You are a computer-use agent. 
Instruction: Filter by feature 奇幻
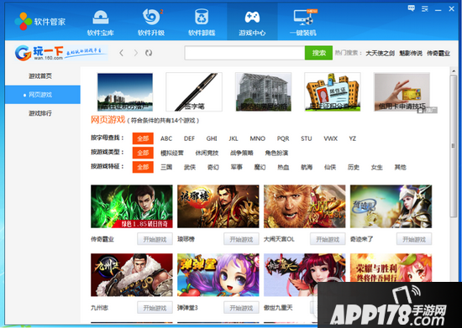tap(213, 168)
